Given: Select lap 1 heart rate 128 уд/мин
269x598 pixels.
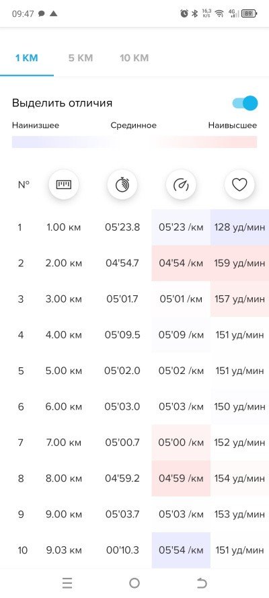Looking at the screenshot, I should click(239, 227).
